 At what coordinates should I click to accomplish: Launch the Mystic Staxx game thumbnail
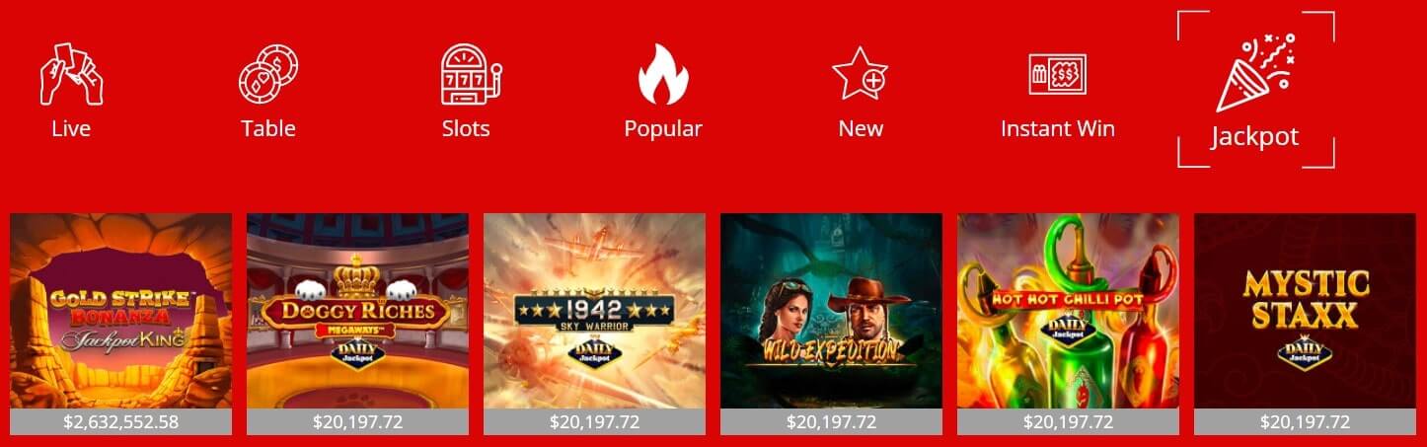1305,311
